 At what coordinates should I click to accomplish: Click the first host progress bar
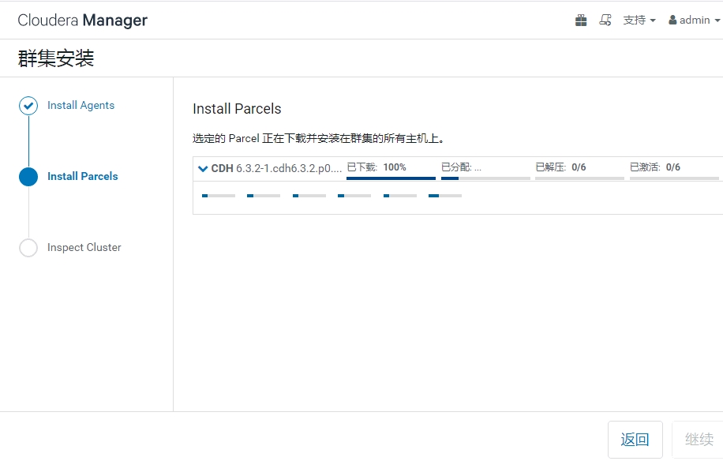pos(219,196)
